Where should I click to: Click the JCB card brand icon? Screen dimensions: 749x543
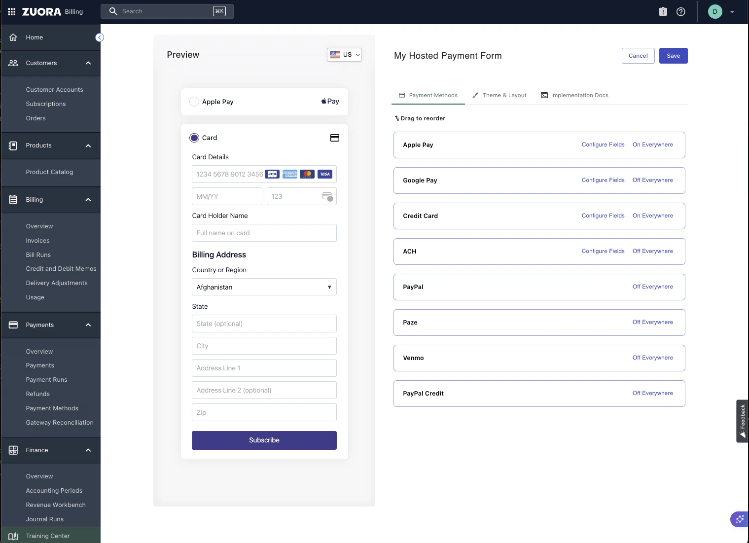coord(272,174)
